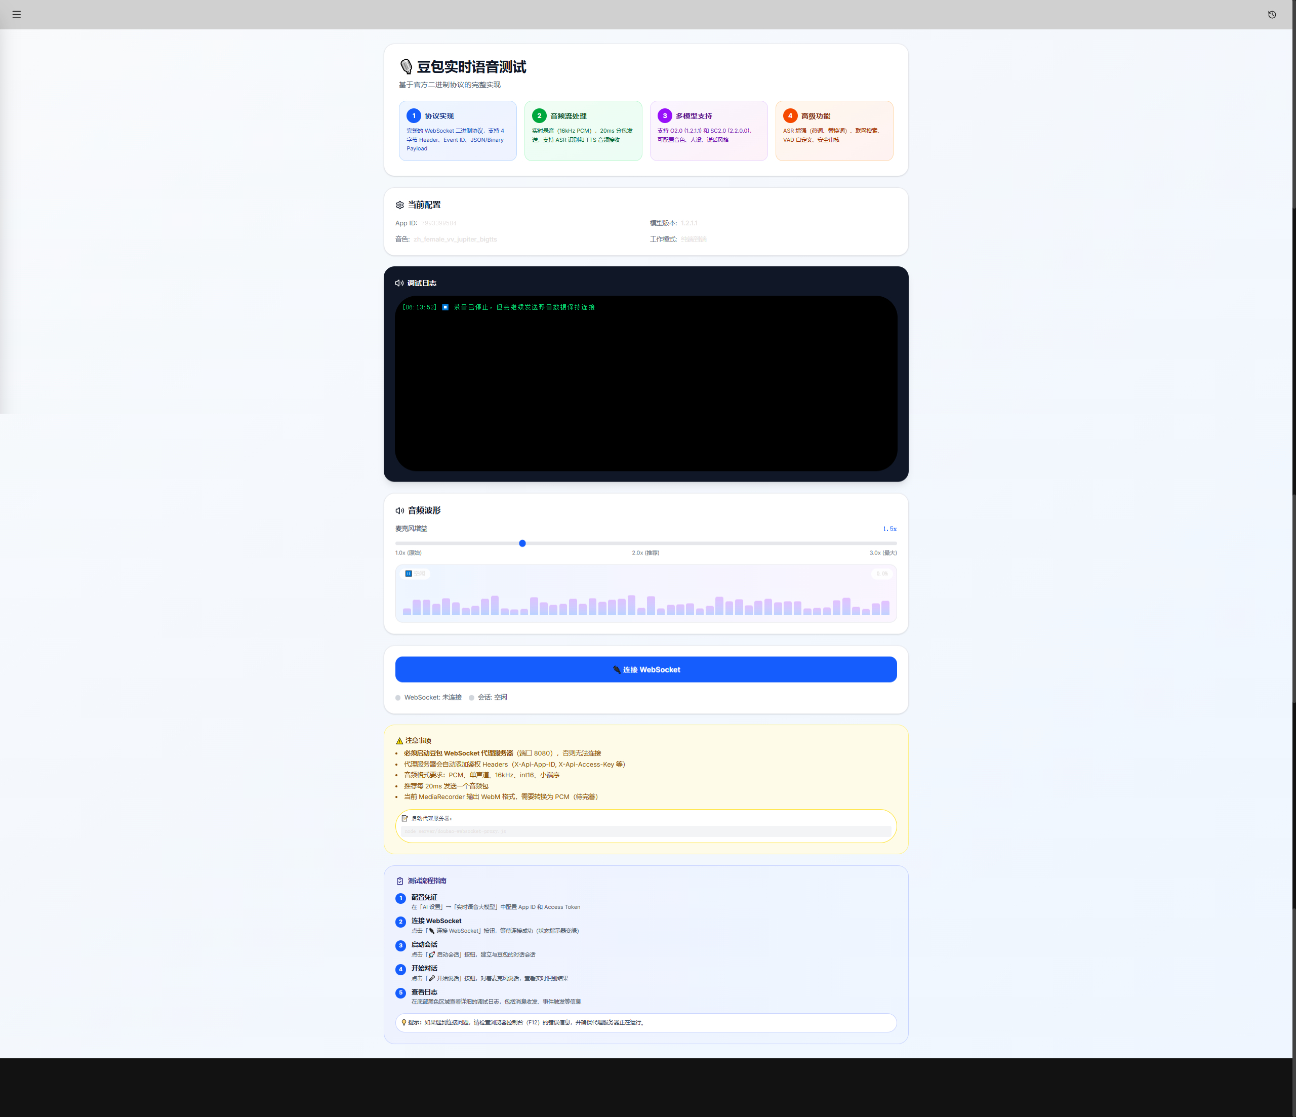
Task: Click the 测试流程指南 heading
Action: pos(427,881)
